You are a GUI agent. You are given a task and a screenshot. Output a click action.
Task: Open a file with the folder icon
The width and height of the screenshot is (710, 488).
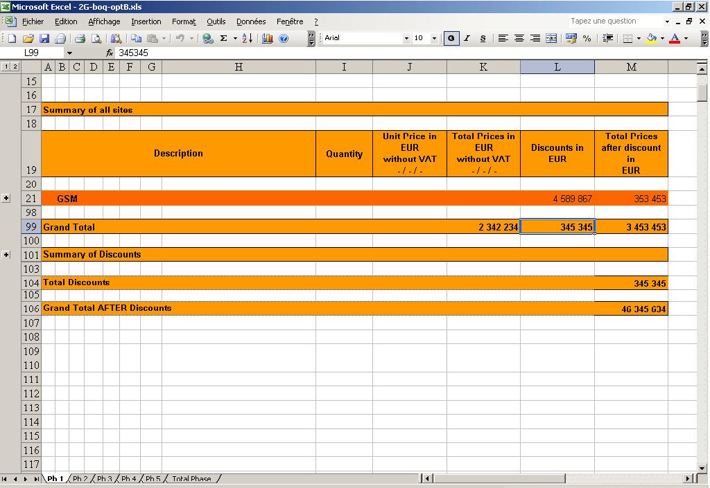pos(28,39)
